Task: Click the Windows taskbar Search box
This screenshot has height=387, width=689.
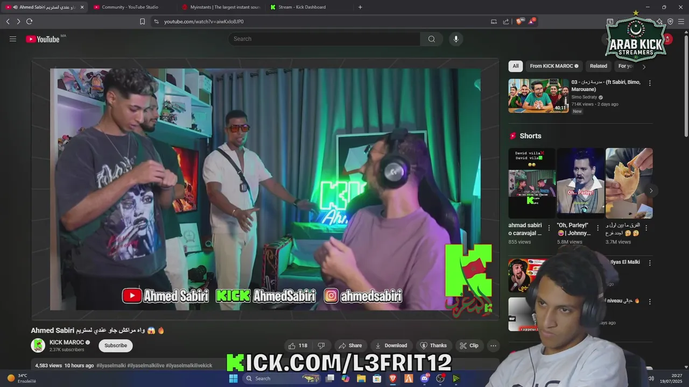Action: click(280, 378)
